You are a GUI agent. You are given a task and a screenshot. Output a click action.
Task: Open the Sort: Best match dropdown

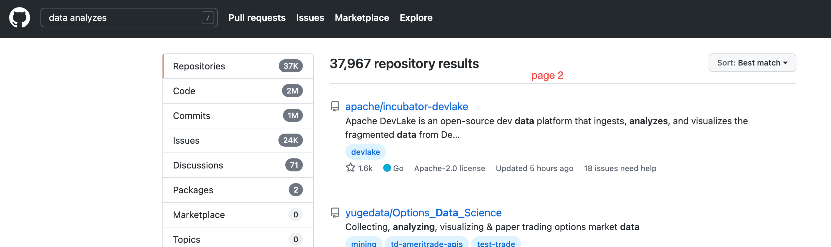tap(752, 63)
